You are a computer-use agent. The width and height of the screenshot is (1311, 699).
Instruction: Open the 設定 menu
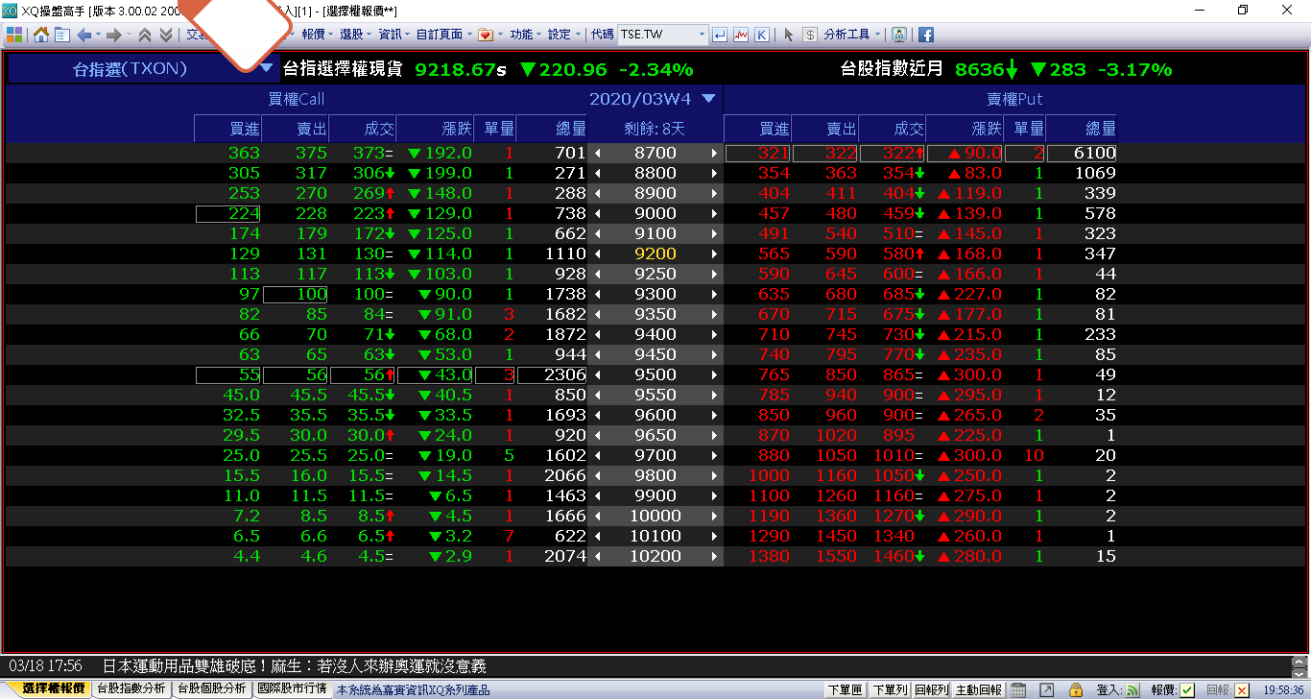coord(563,35)
